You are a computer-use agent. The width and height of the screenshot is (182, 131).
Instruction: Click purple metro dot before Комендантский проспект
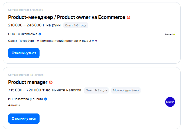click(38, 41)
